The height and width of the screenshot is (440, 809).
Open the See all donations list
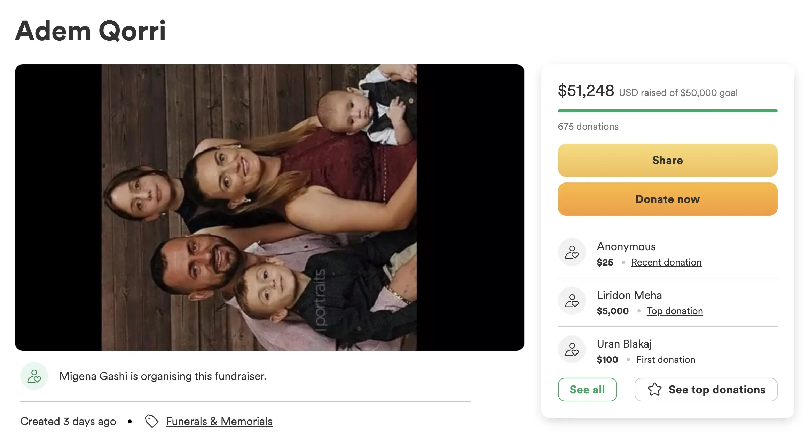click(587, 389)
